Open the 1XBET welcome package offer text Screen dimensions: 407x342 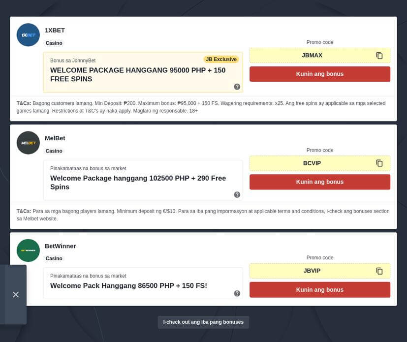click(x=138, y=75)
